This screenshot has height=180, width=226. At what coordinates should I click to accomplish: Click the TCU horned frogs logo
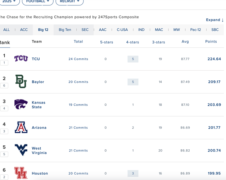(x=21, y=58)
